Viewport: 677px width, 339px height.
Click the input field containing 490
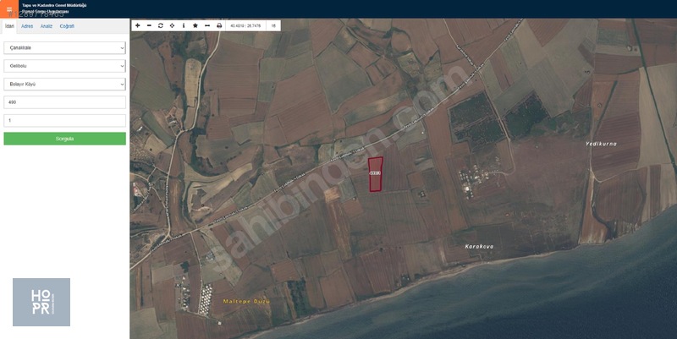click(65, 102)
